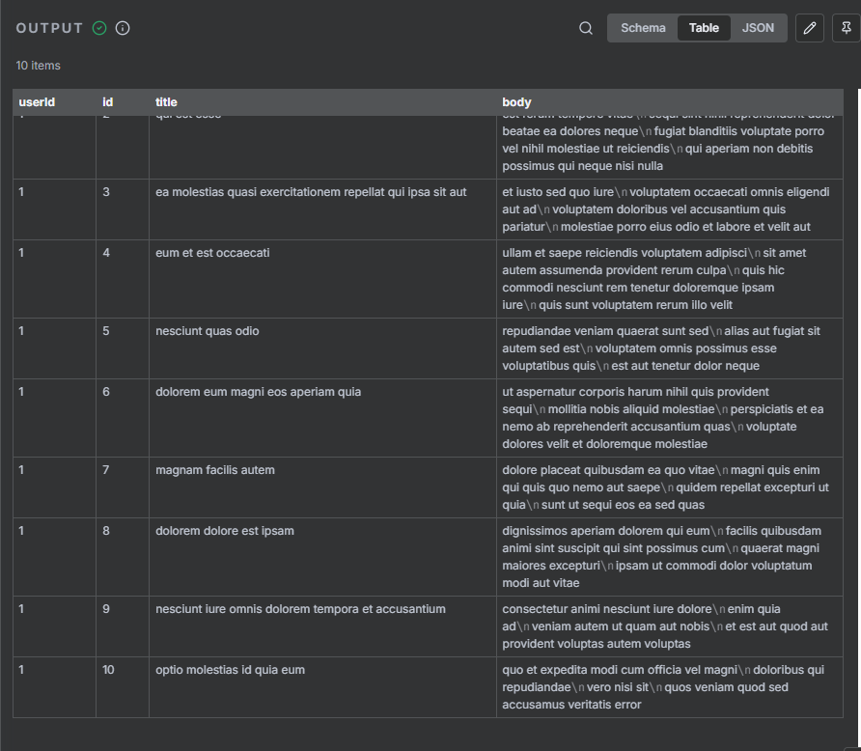This screenshot has width=861, height=751.
Task: Switch to the Schema view
Action: (x=643, y=28)
